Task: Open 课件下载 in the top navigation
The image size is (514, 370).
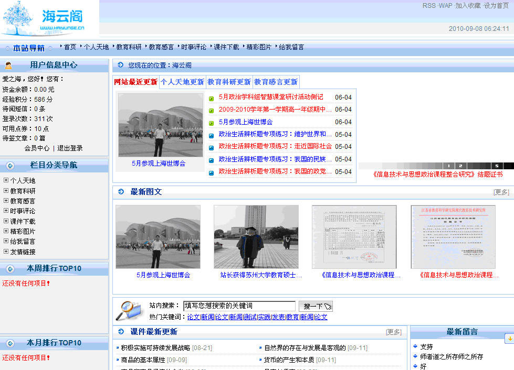Action: pos(226,47)
